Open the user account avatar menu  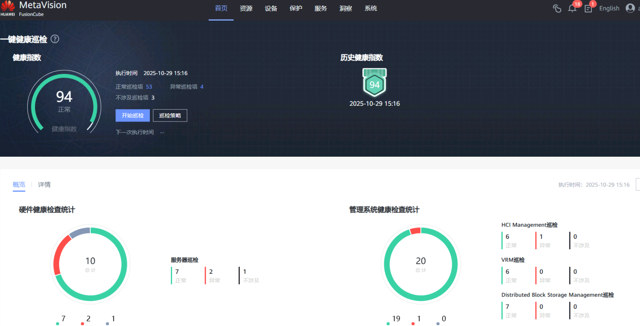(x=630, y=8)
